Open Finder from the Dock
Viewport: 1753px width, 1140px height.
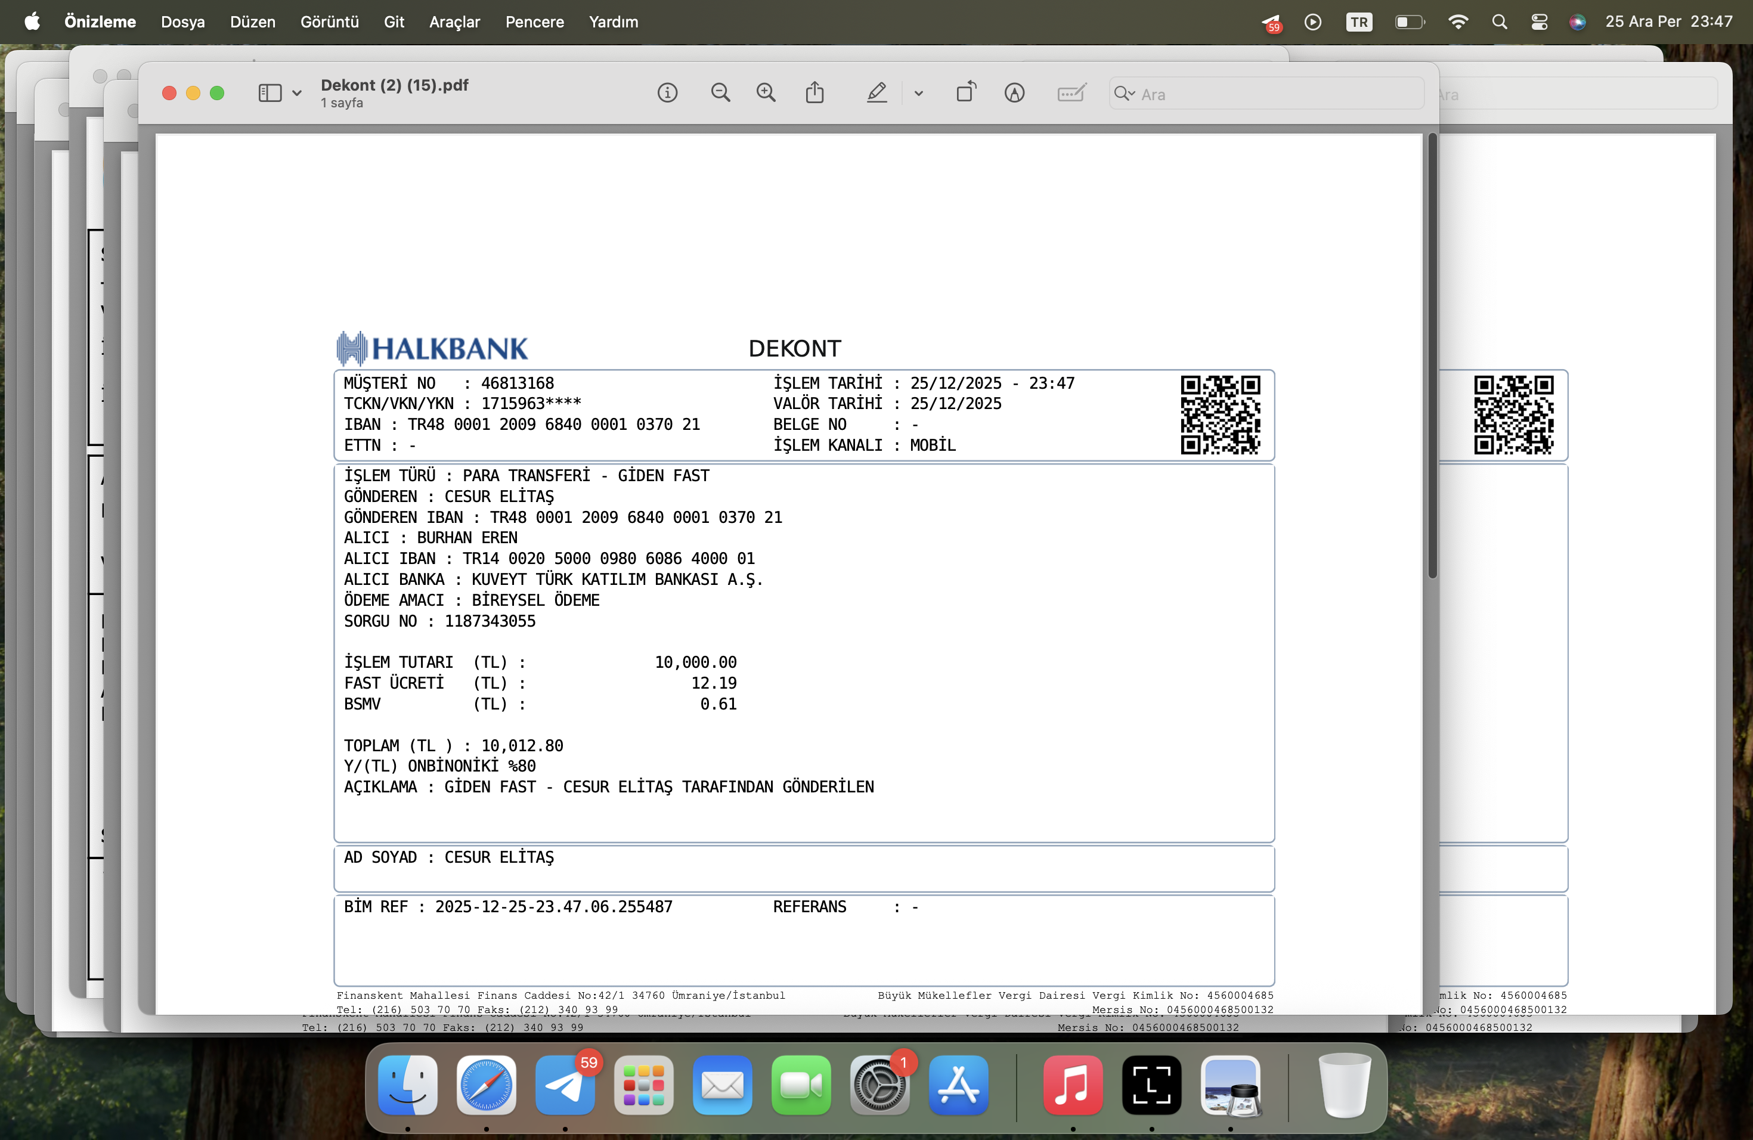[x=407, y=1086]
